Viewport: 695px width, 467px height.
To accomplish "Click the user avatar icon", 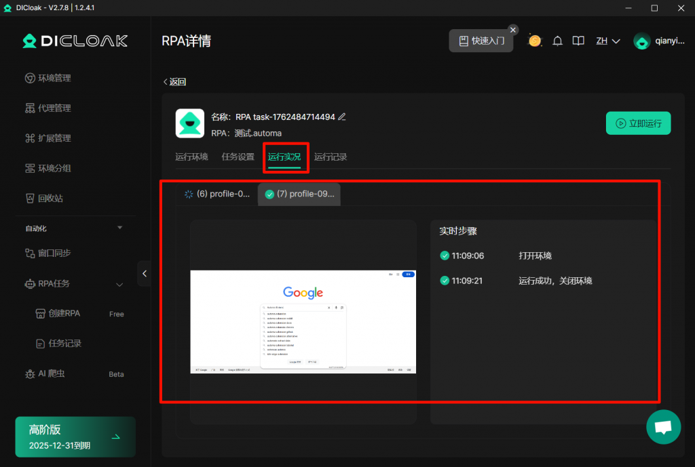I will (641, 41).
